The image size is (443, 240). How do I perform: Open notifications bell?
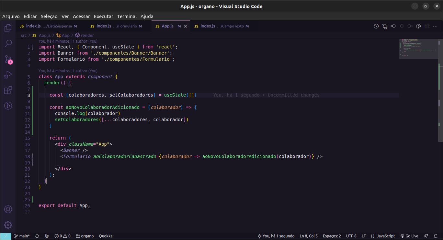coord(436,236)
